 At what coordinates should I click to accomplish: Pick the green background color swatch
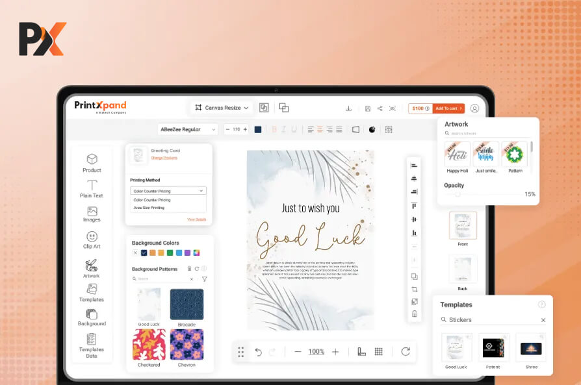170,253
